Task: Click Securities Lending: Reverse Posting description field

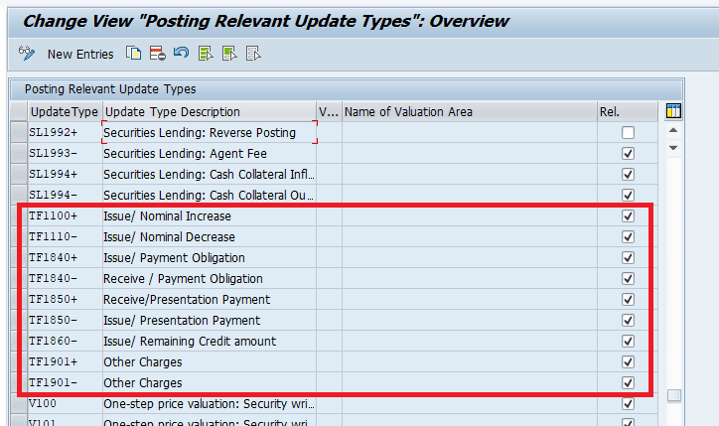Action: (x=209, y=133)
